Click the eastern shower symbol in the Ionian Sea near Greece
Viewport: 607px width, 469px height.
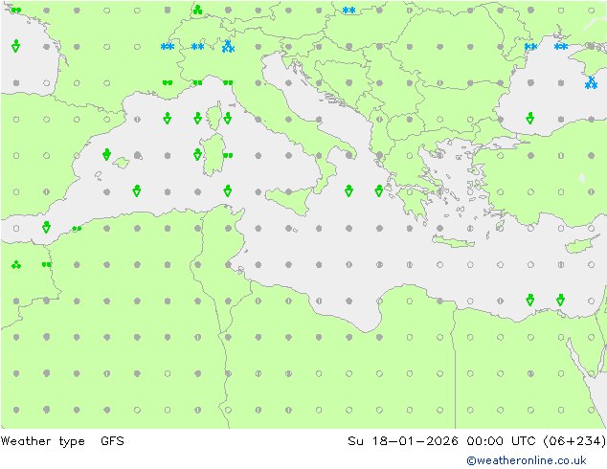click(x=379, y=190)
